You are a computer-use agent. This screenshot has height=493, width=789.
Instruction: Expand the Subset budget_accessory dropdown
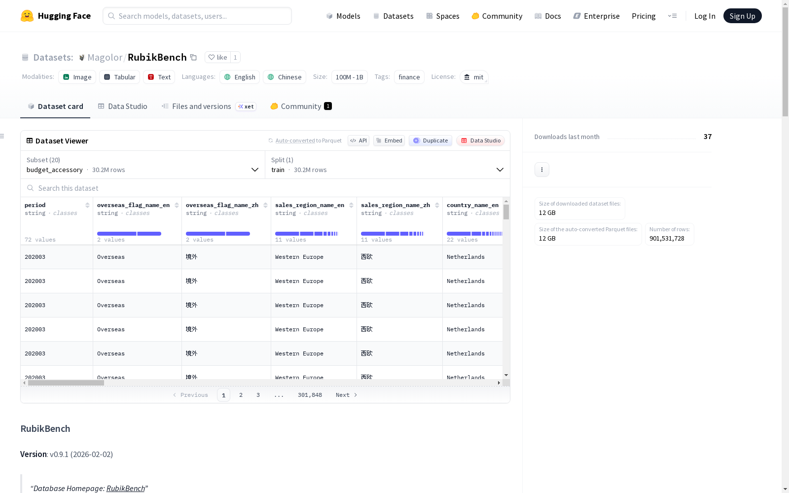pyautogui.click(x=143, y=165)
